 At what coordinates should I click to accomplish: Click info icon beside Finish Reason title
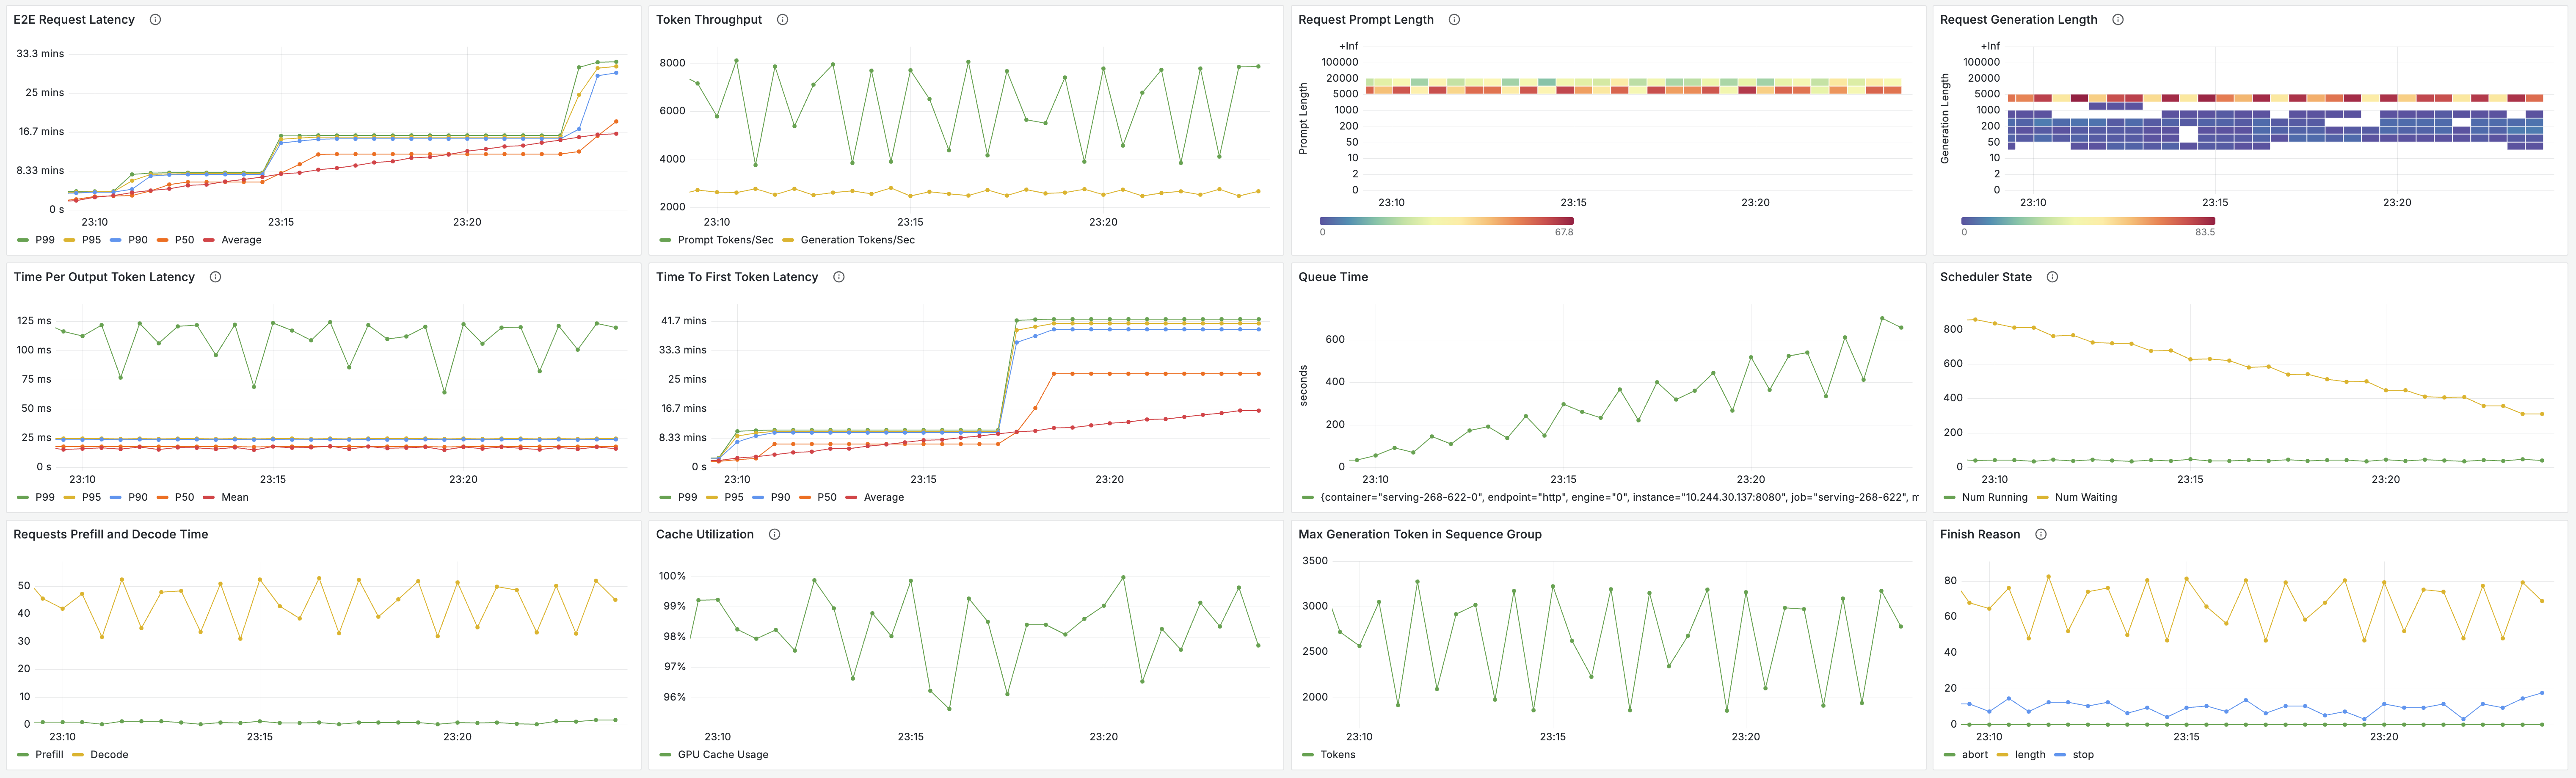click(x=2040, y=534)
